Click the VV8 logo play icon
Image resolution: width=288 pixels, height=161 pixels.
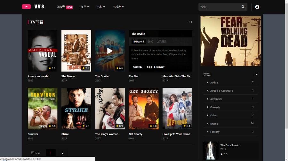26,7
